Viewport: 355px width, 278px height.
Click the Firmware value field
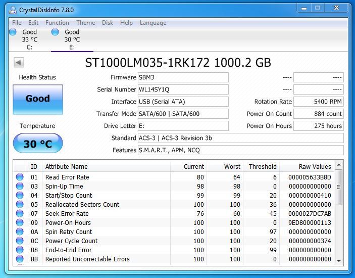click(183, 77)
